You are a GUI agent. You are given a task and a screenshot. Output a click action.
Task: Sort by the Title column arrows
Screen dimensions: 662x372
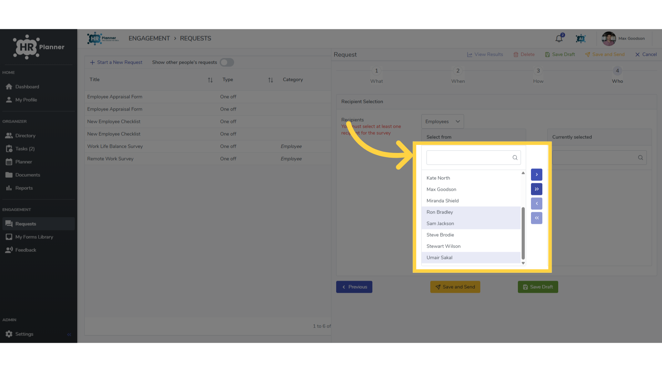[210, 80]
